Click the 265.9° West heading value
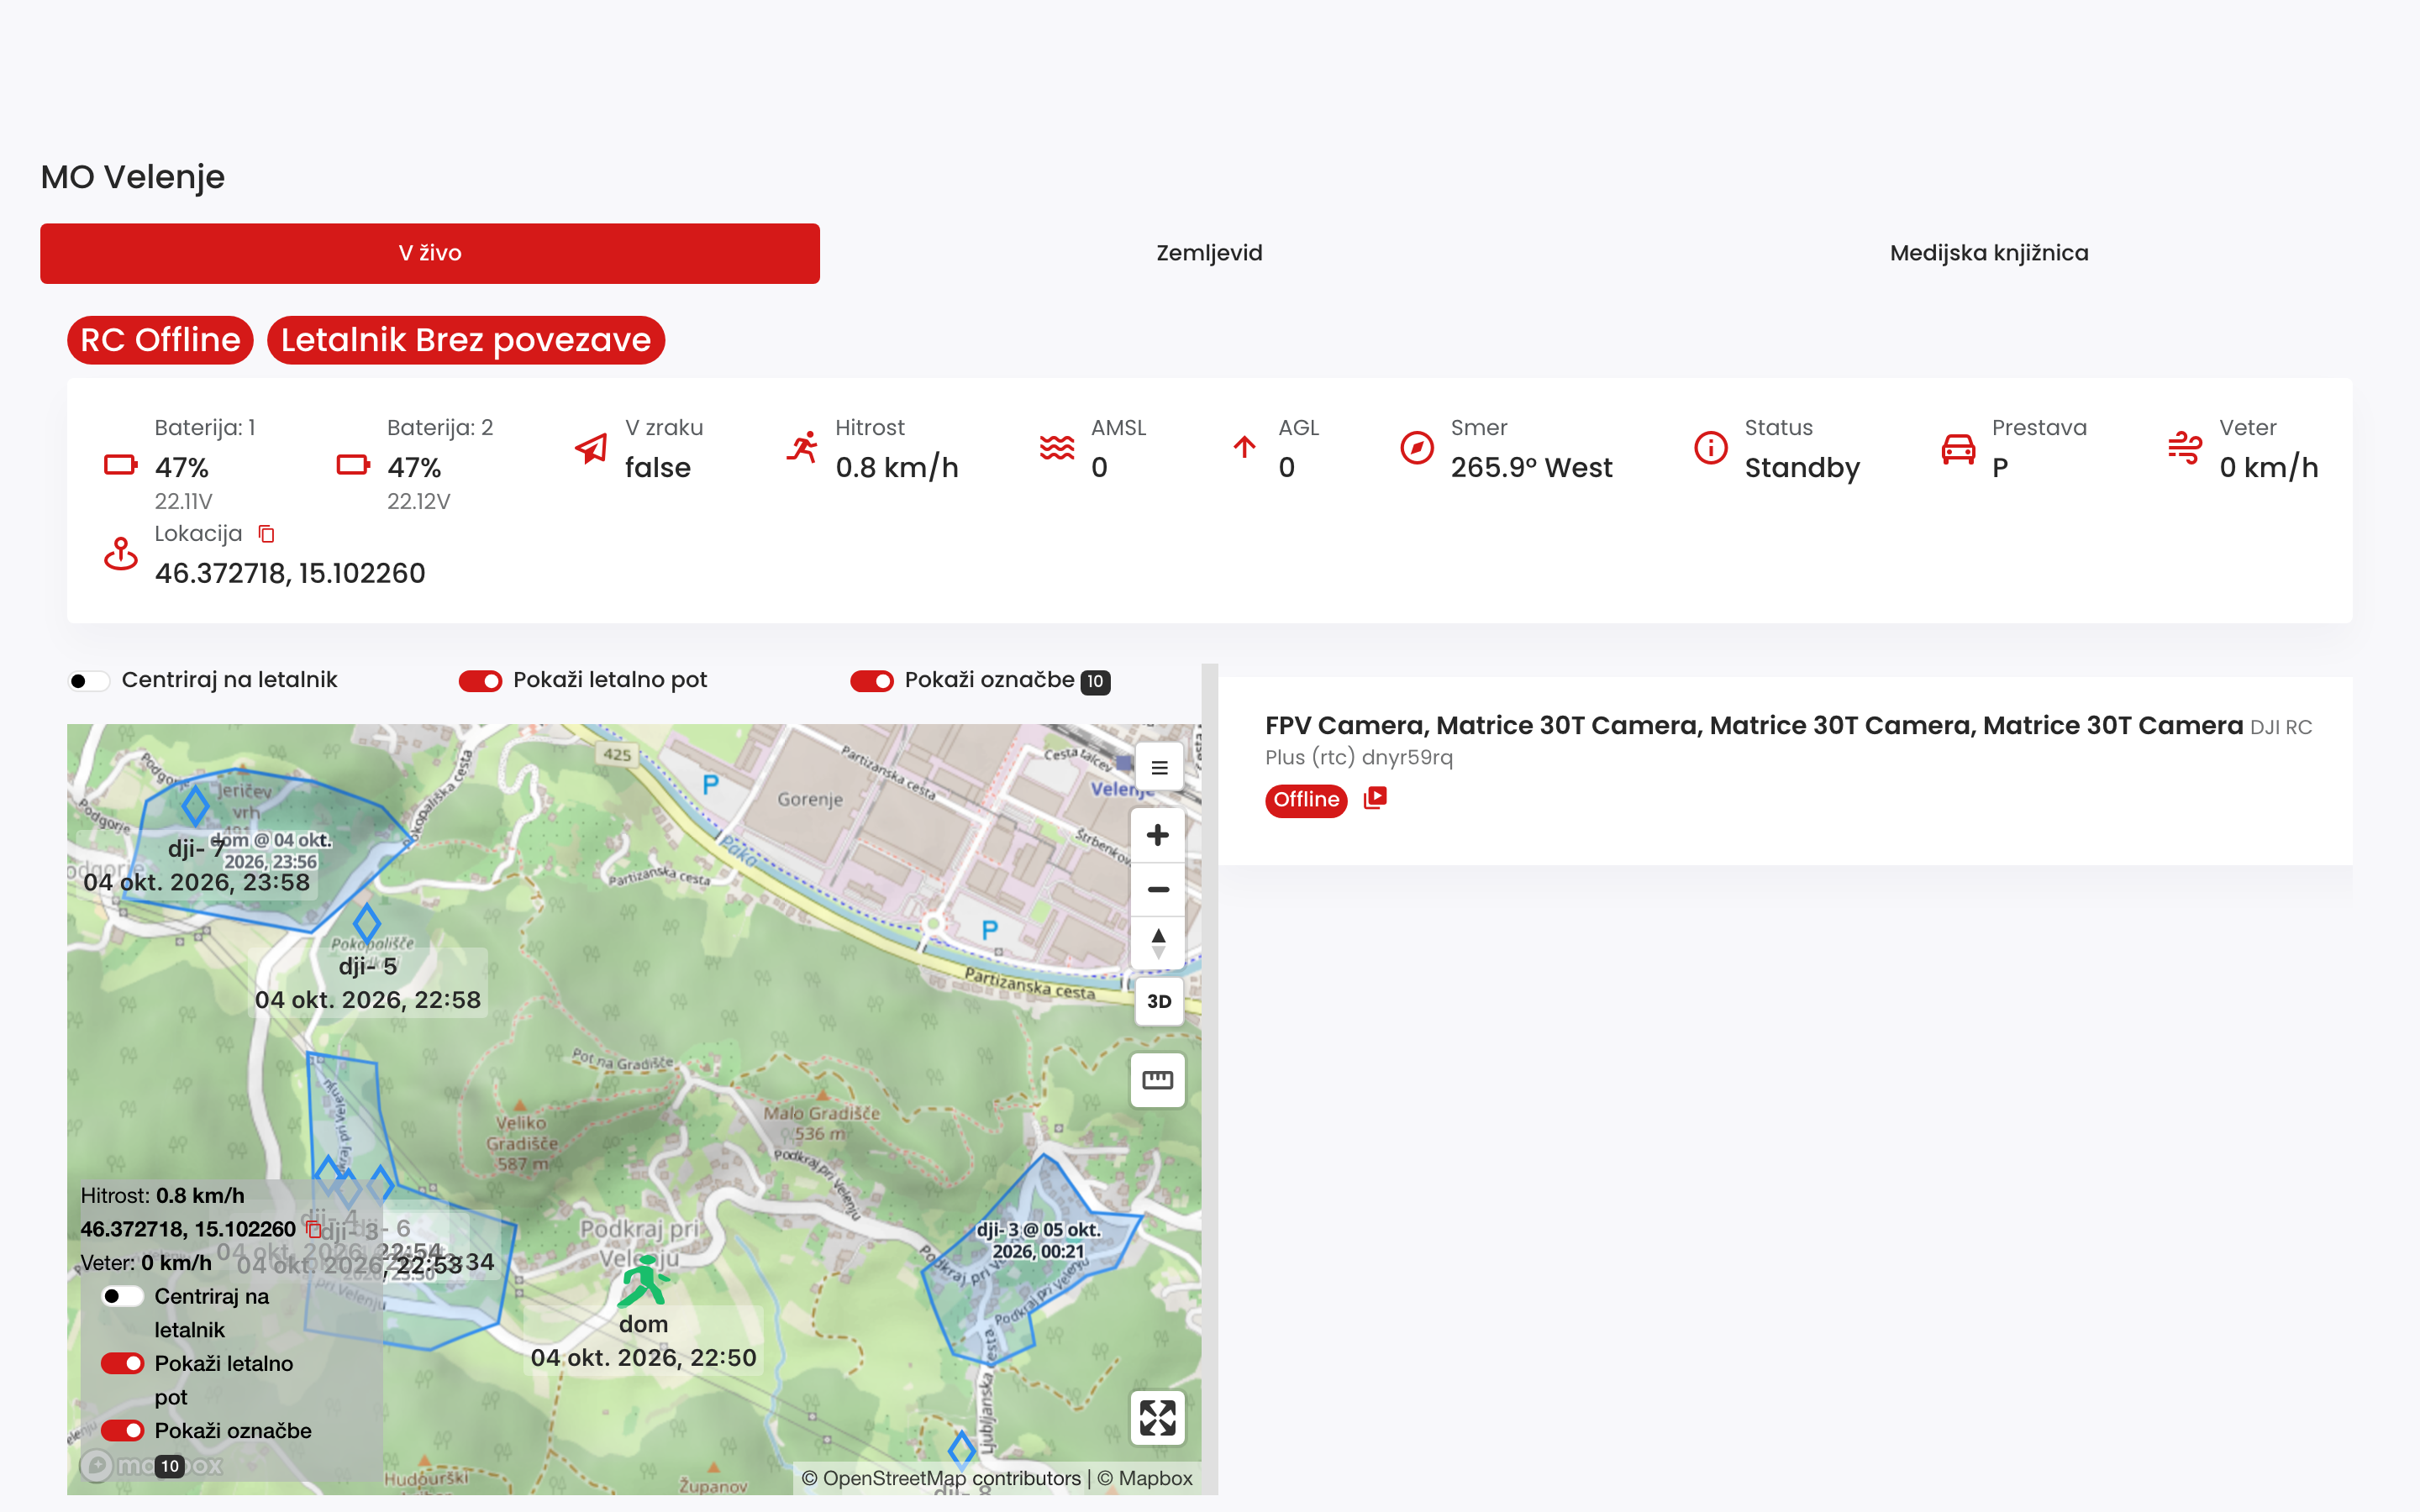The image size is (2420, 1512). coord(1531,467)
